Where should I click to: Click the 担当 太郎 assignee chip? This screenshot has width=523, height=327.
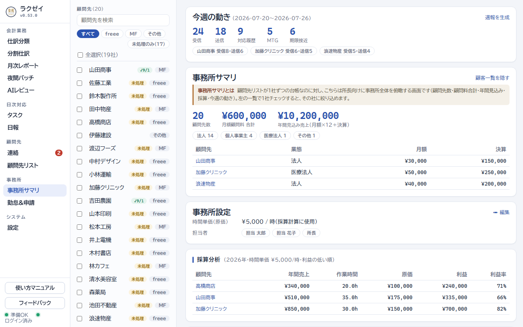tap(255, 233)
